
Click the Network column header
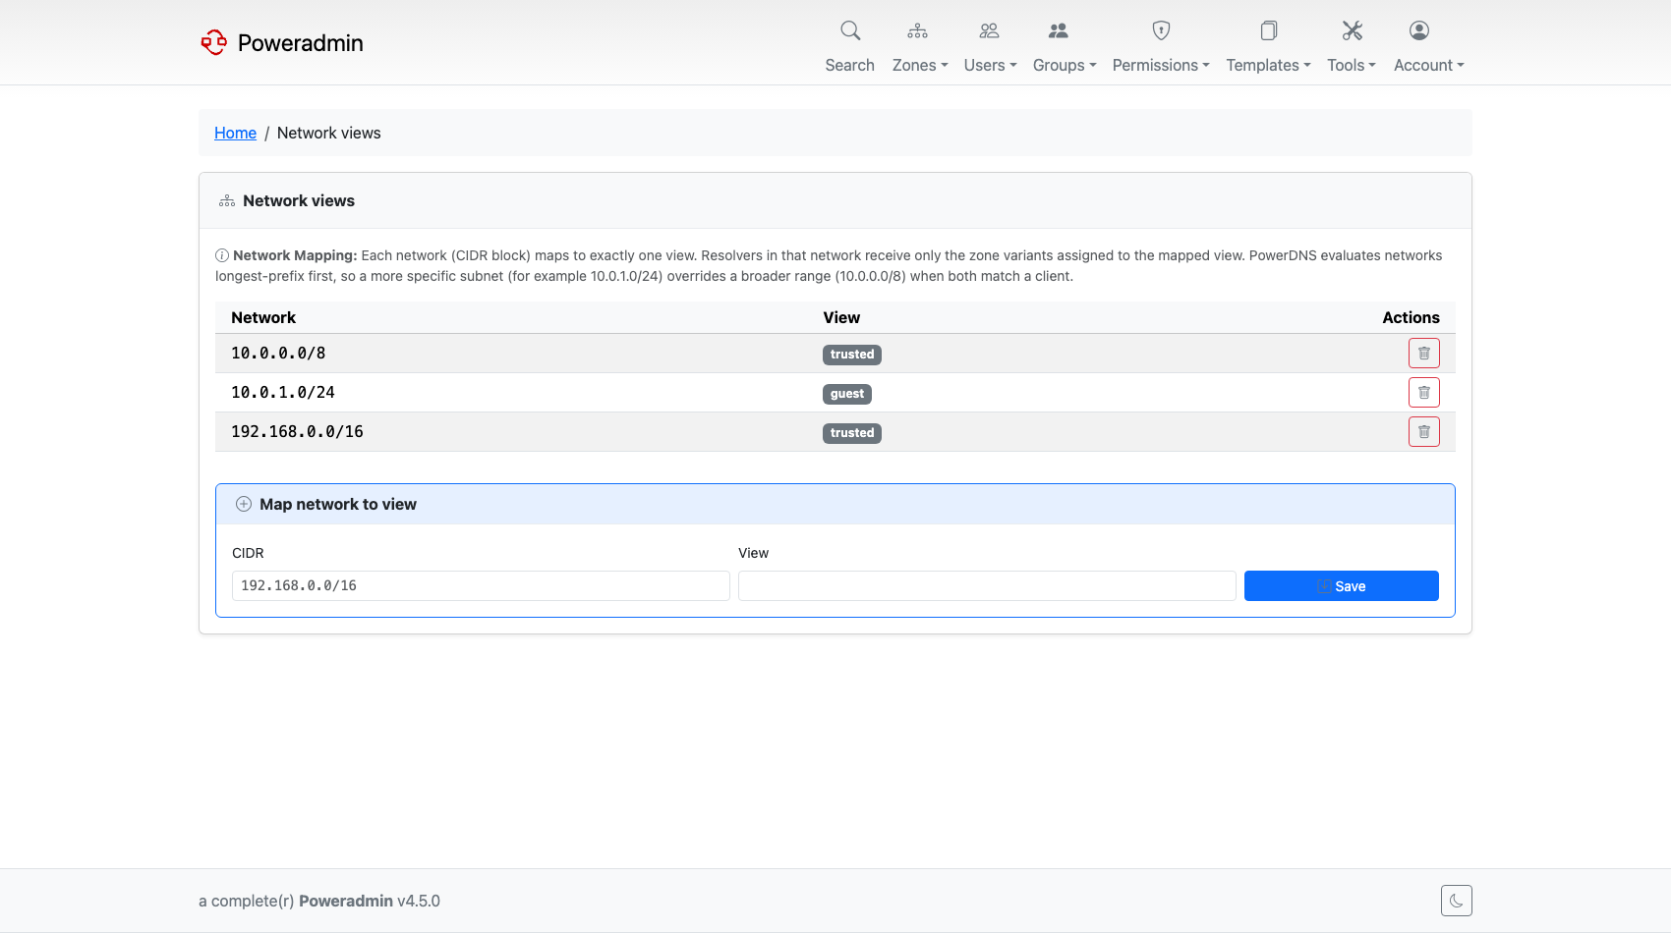pos(263,317)
